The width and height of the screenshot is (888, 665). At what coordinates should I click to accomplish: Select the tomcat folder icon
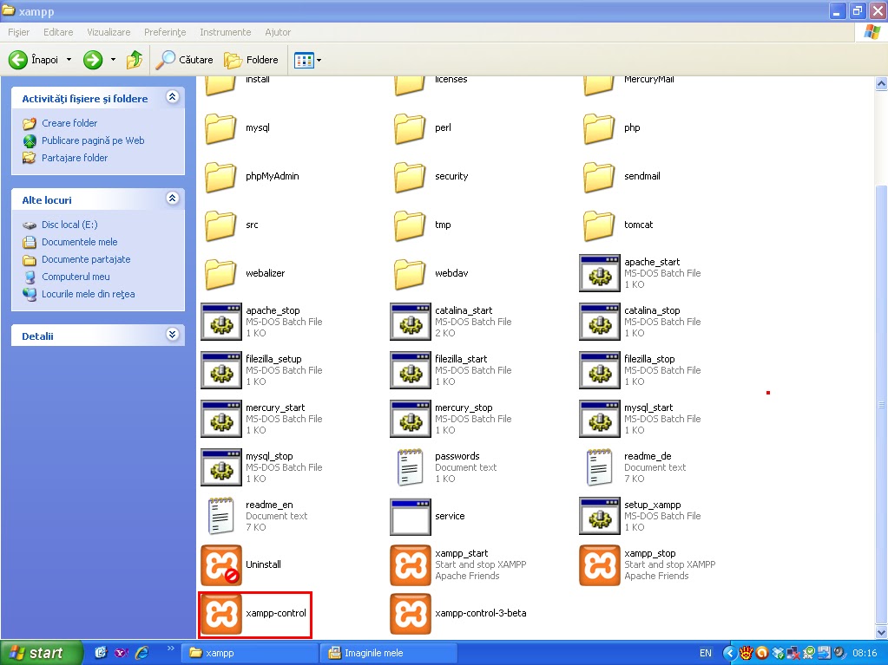[599, 225]
